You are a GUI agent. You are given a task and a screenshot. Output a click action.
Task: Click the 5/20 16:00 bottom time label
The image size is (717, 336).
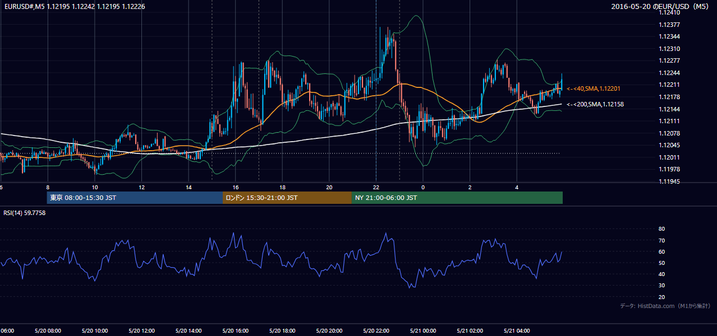point(235,331)
